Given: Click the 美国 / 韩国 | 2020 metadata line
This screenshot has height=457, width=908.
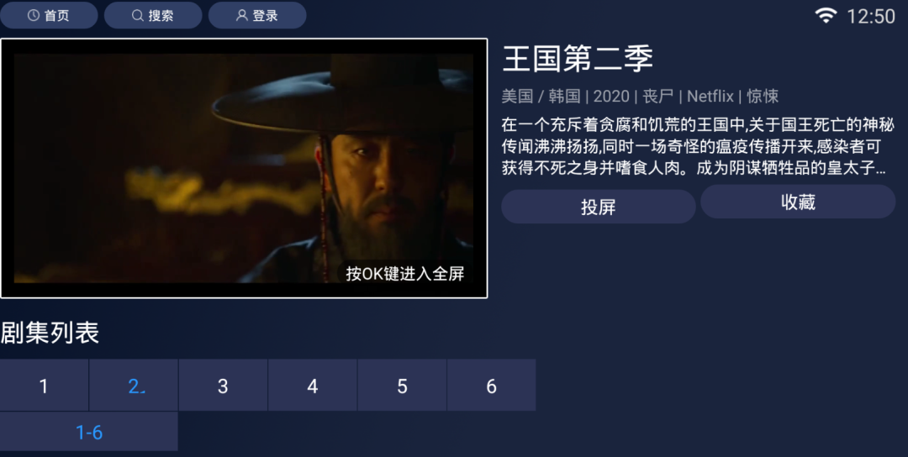Looking at the screenshot, I should tap(640, 96).
